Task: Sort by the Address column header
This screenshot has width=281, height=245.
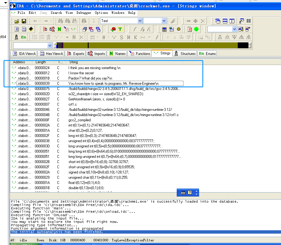Action: coord(21,62)
